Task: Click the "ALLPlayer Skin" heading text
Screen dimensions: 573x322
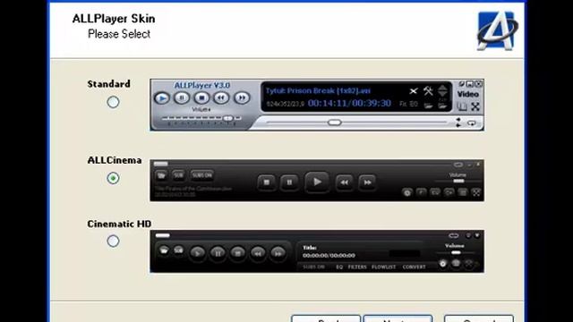Action: click(x=114, y=19)
